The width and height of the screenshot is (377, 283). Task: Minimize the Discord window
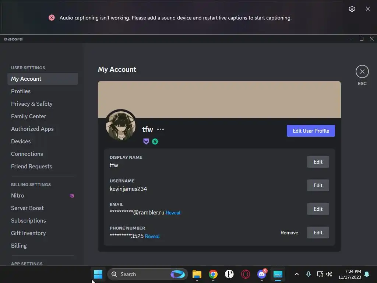point(351,39)
